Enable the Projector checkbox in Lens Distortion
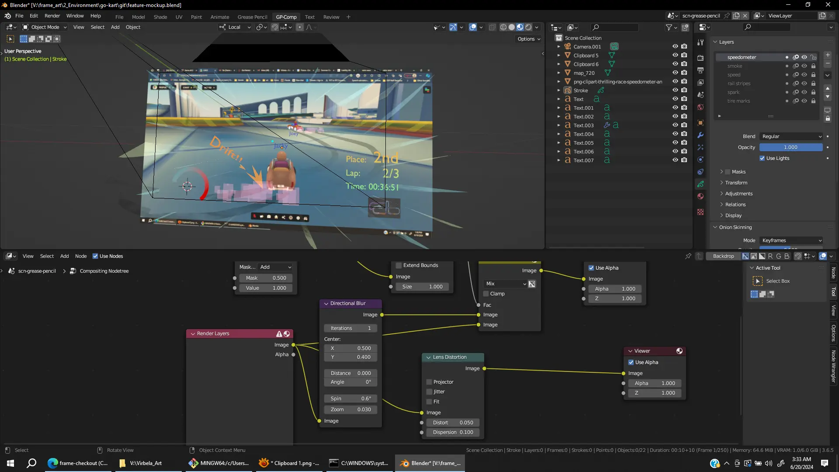The height and width of the screenshot is (472, 839). (429, 382)
